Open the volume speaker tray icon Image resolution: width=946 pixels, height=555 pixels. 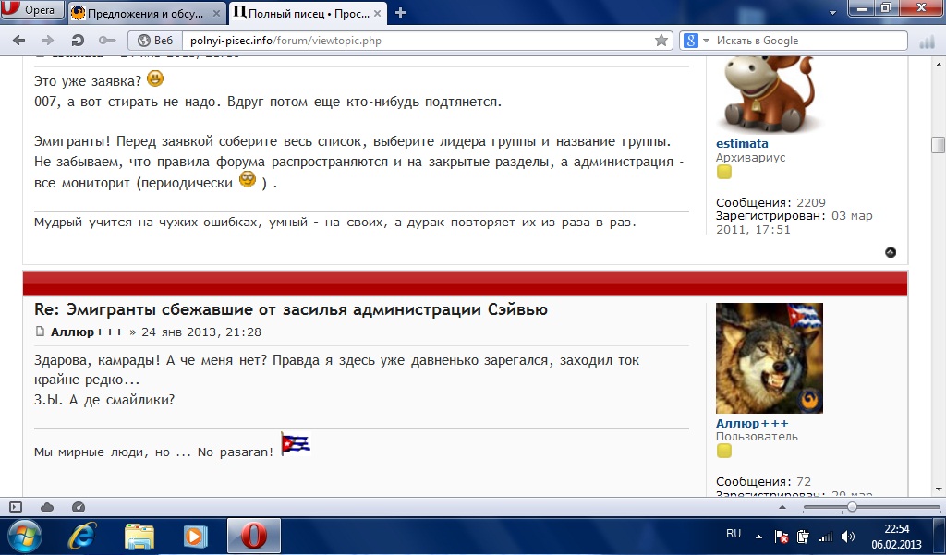[848, 537]
